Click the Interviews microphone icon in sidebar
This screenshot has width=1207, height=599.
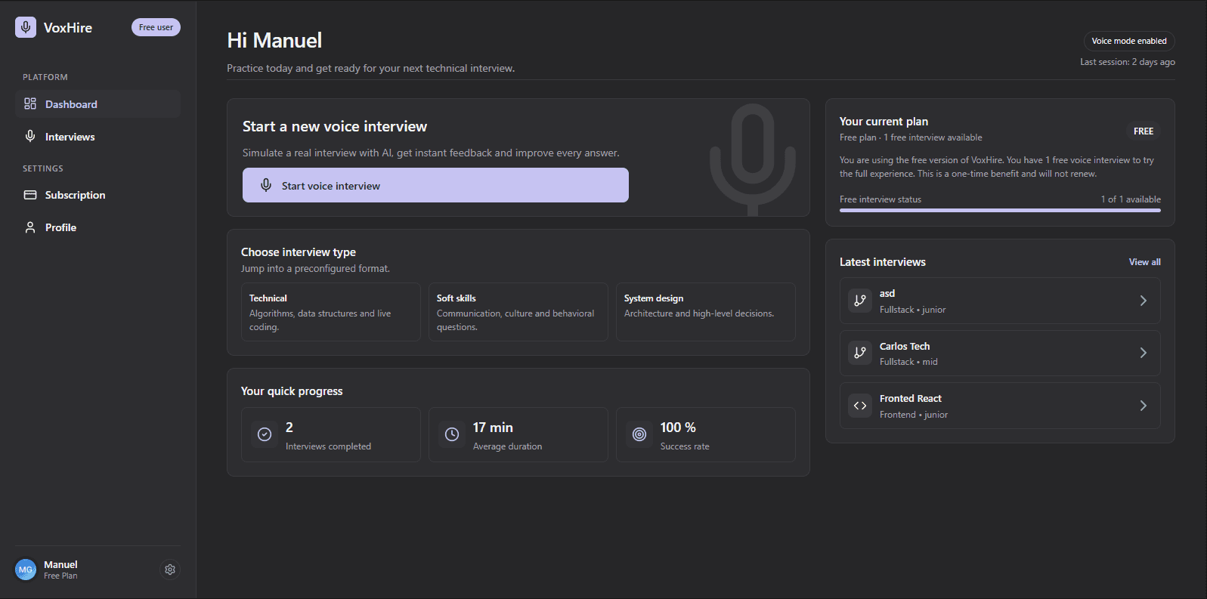pos(30,136)
